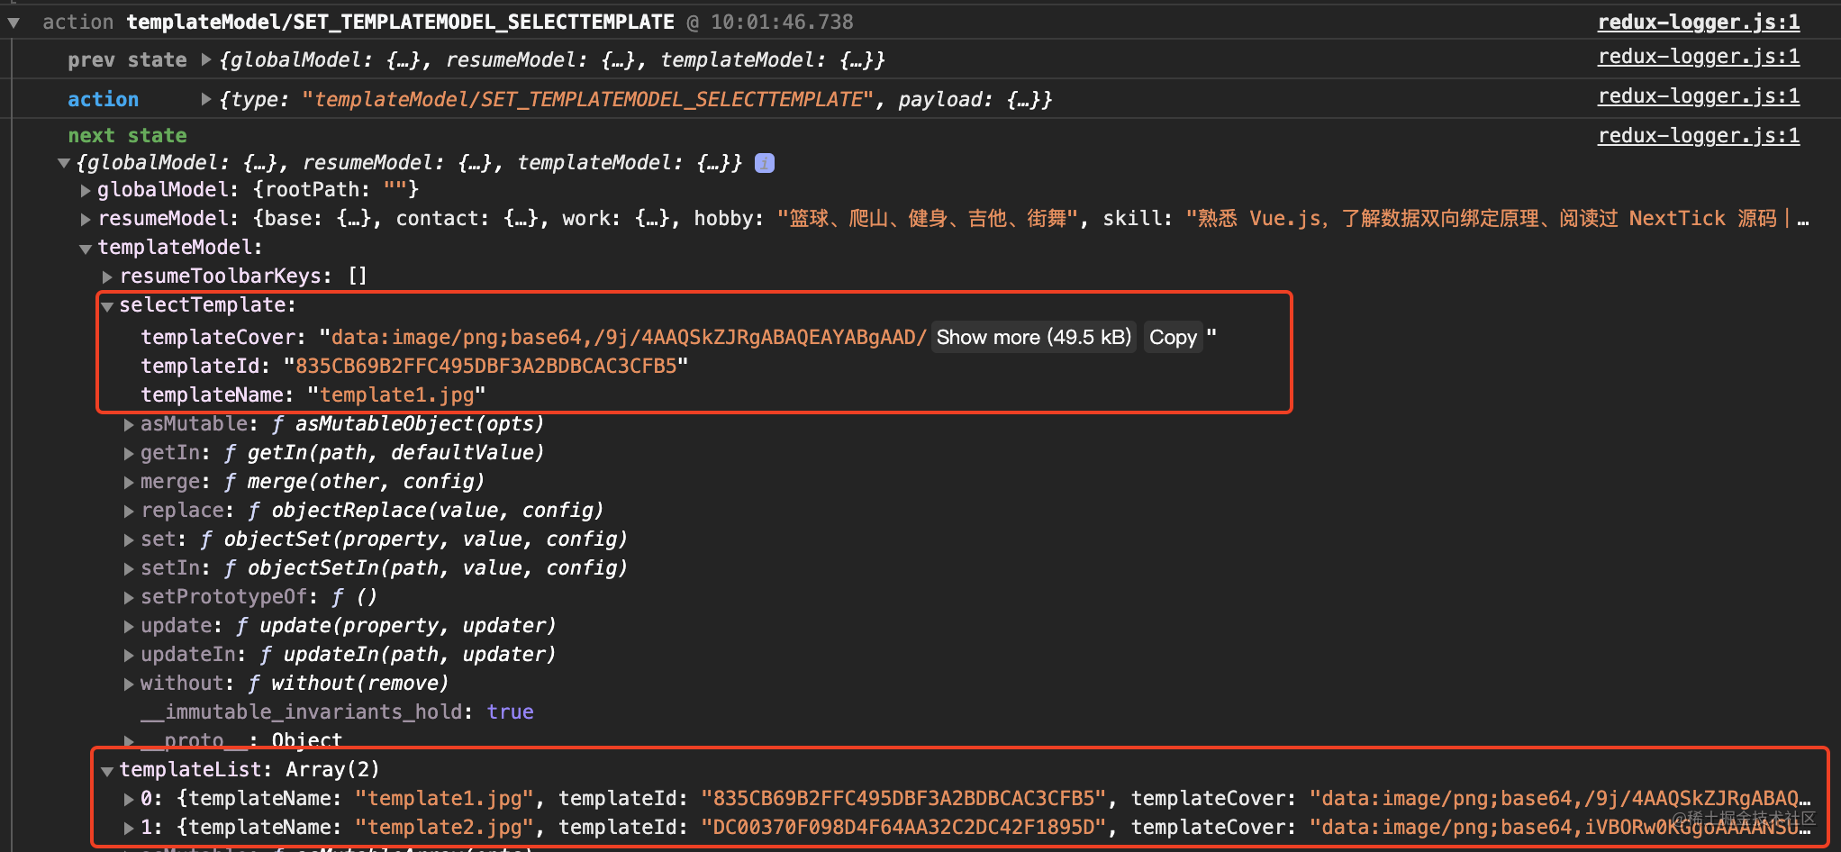This screenshot has width=1841, height=852.
Task: Click Show more (49.5 kB) button
Action: (1033, 338)
